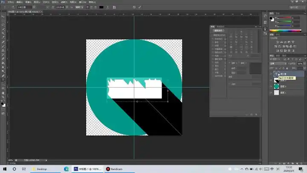Screen dimensions: 307x173
Task: Click the cancel edits icon in options bar
Action: pos(134,7)
